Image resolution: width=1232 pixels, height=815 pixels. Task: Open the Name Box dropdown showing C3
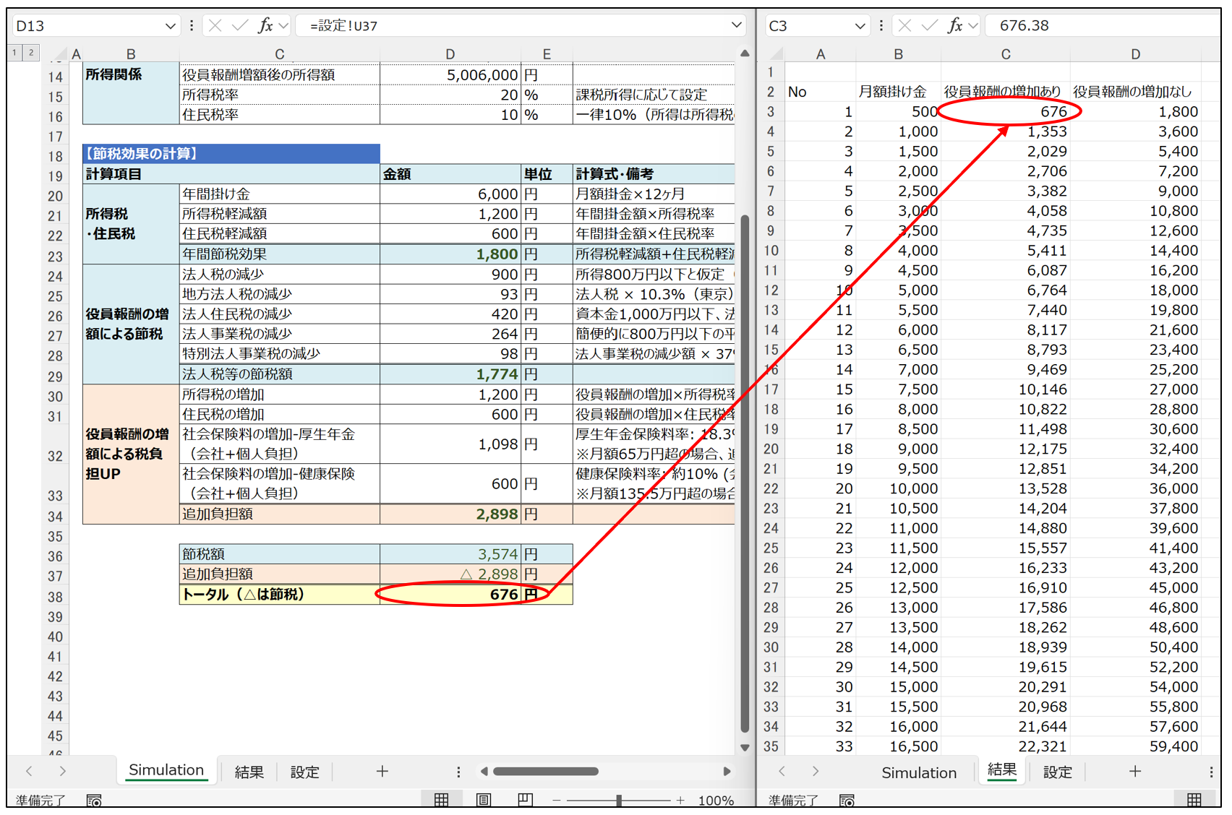pyautogui.click(x=860, y=26)
